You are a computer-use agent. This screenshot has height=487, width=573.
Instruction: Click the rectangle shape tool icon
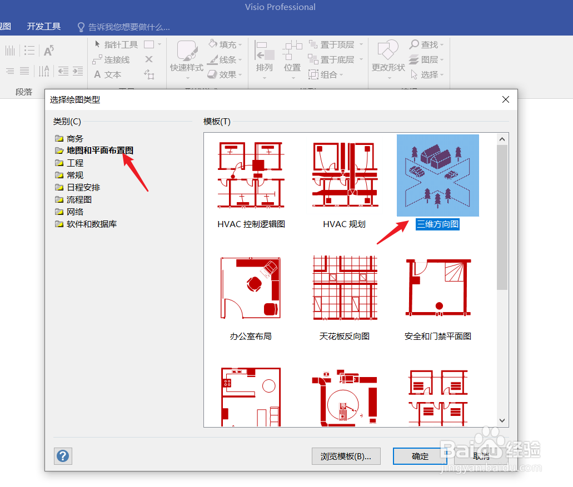(x=149, y=44)
